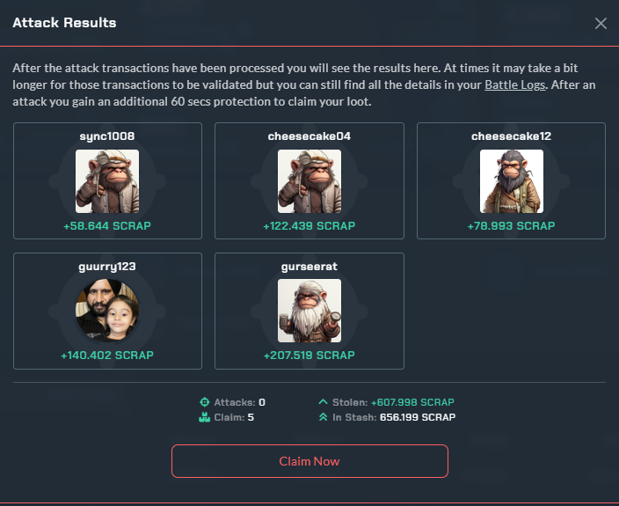Click the Stolen up-arrow icon
The width and height of the screenshot is (619, 506).
(323, 401)
